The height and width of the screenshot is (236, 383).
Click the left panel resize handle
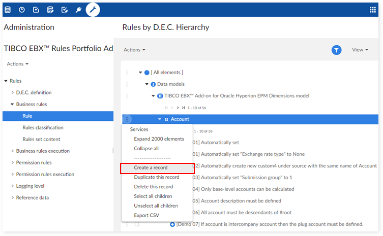pos(112,151)
